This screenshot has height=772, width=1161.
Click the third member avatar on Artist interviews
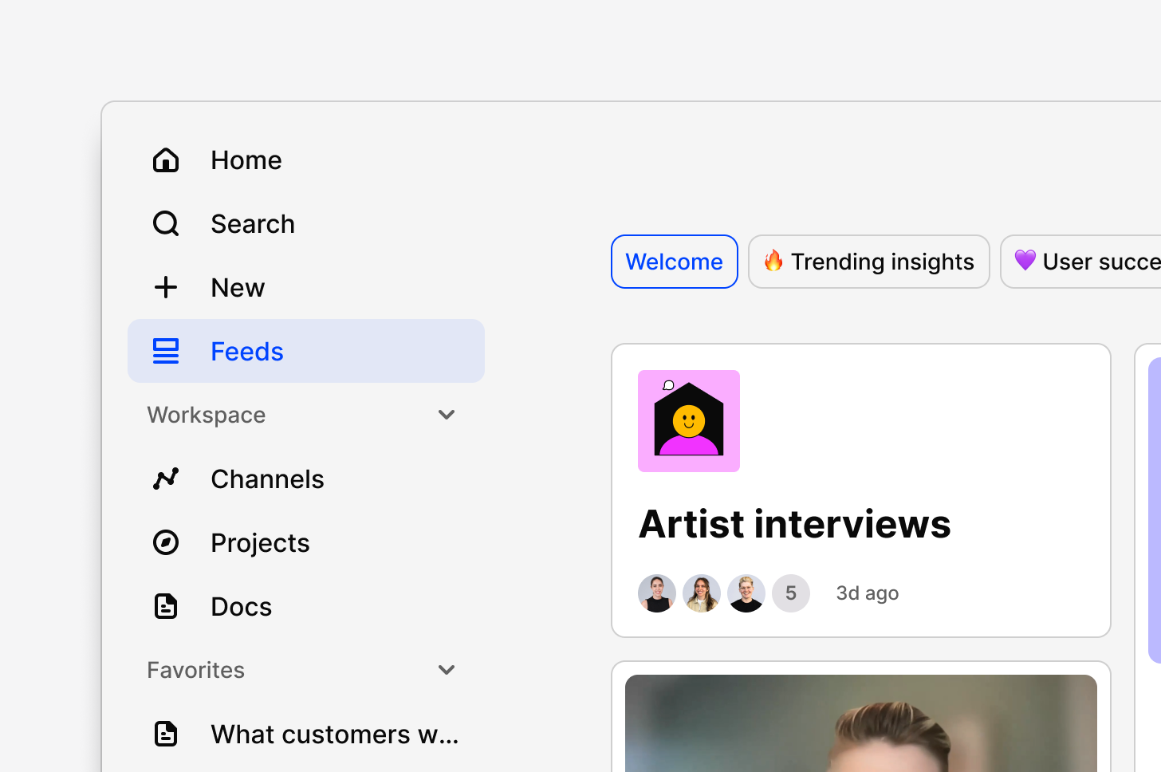tap(746, 593)
